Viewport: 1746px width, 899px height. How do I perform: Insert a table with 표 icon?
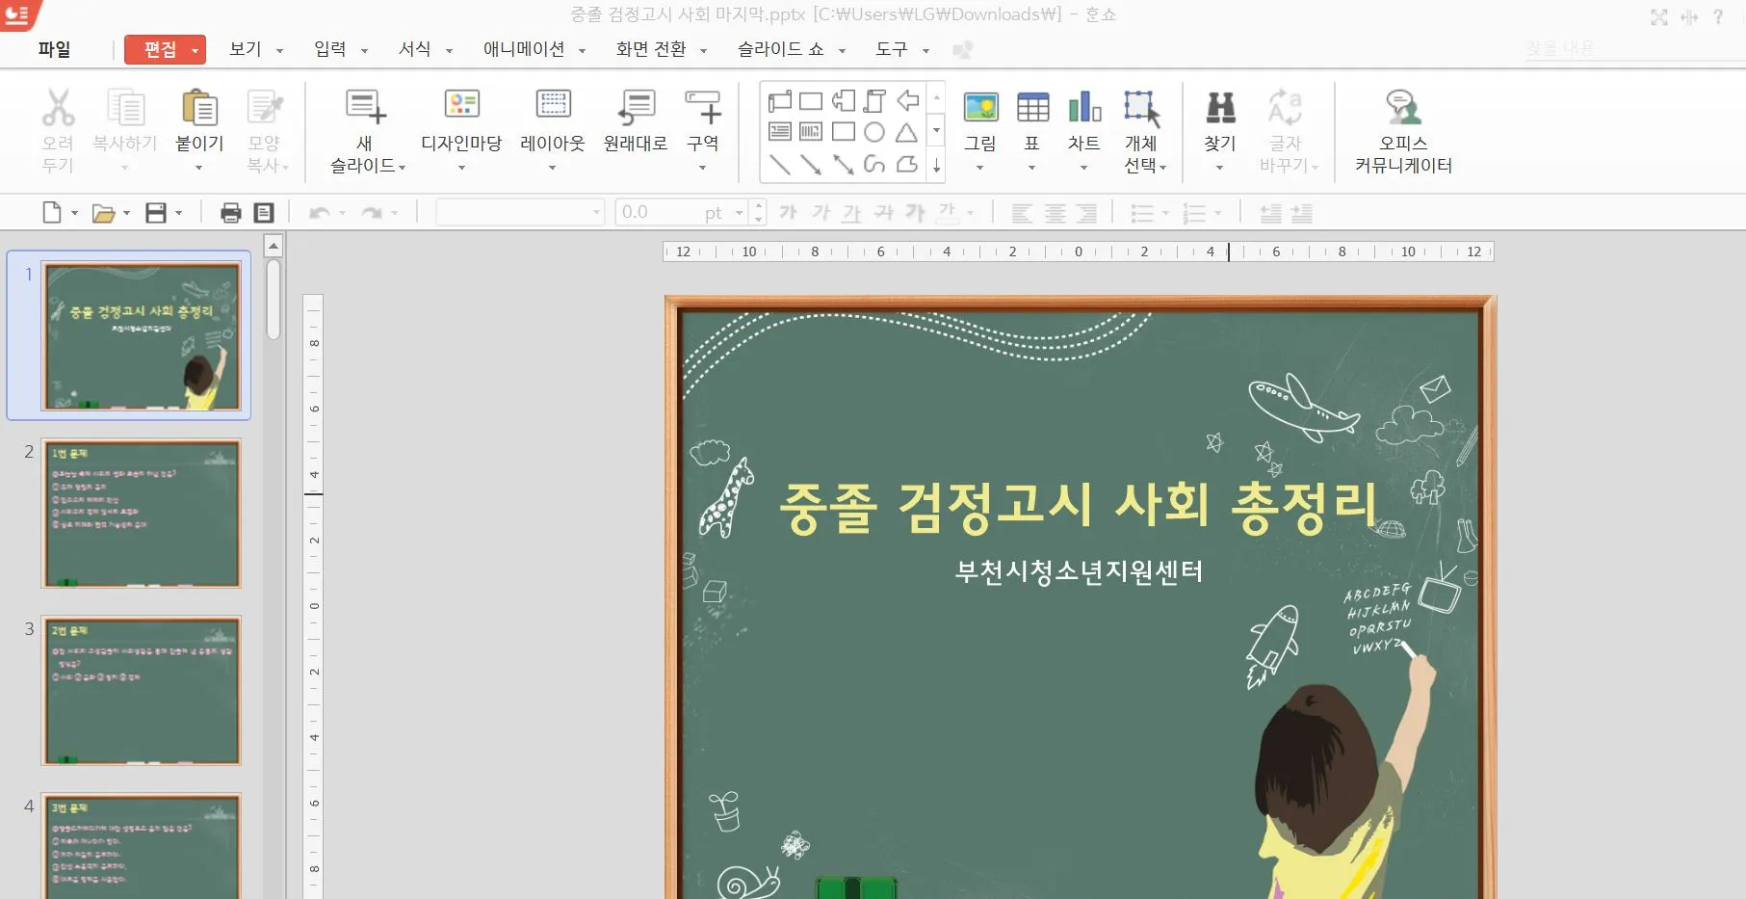(x=1032, y=109)
